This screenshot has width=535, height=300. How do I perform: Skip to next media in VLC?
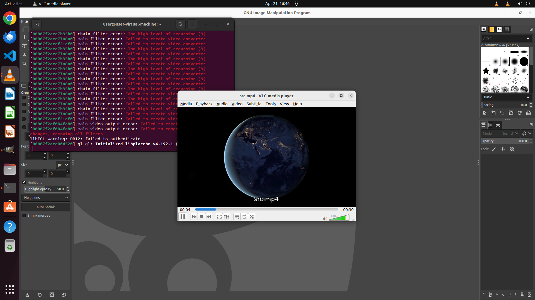209,217
